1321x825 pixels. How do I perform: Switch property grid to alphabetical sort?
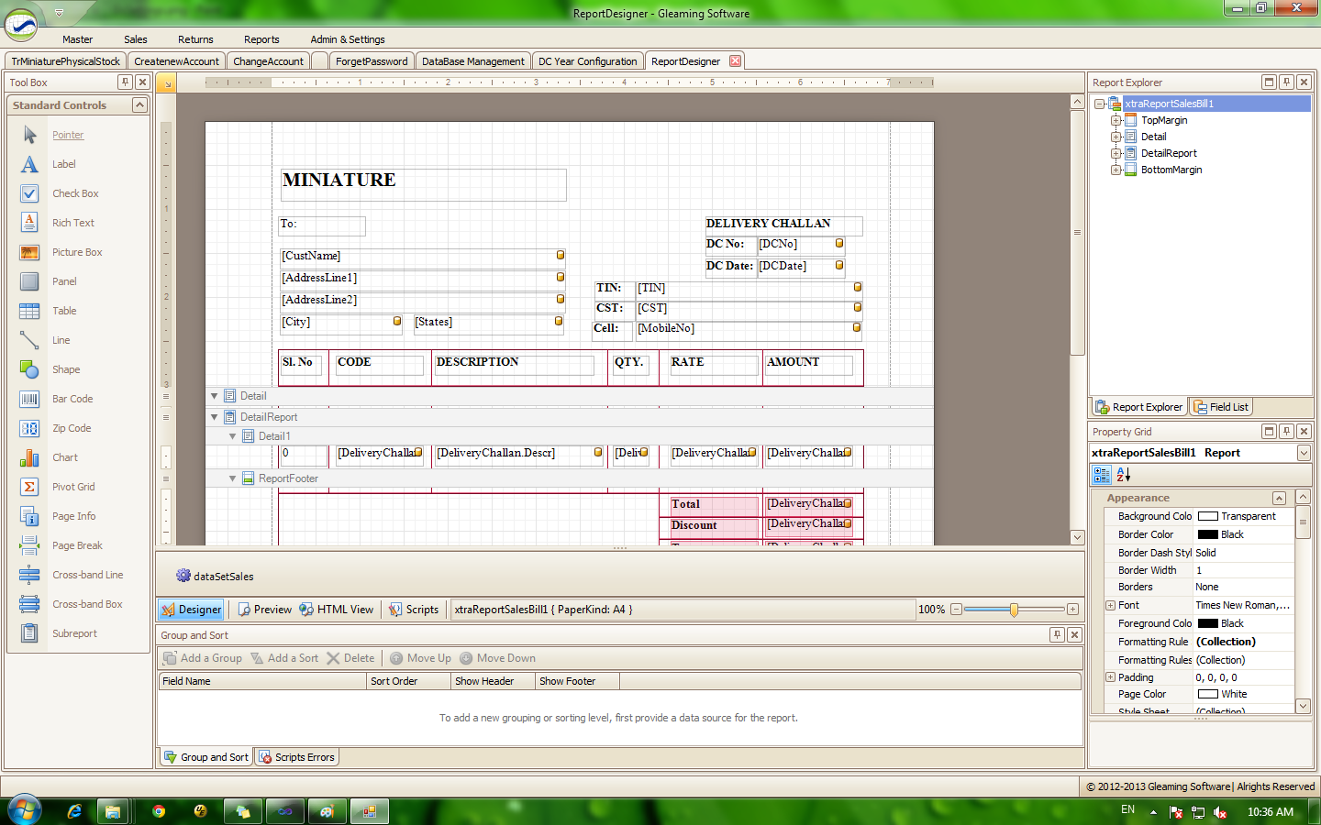pyautogui.click(x=1123, y=474)
